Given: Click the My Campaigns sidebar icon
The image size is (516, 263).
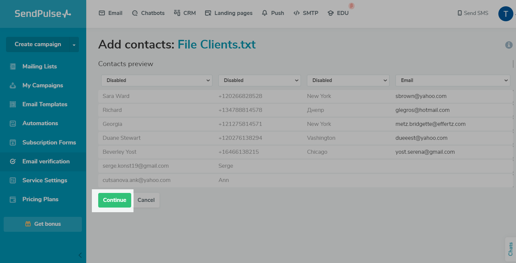Looking at the screenshot, I should pos(13,85).
